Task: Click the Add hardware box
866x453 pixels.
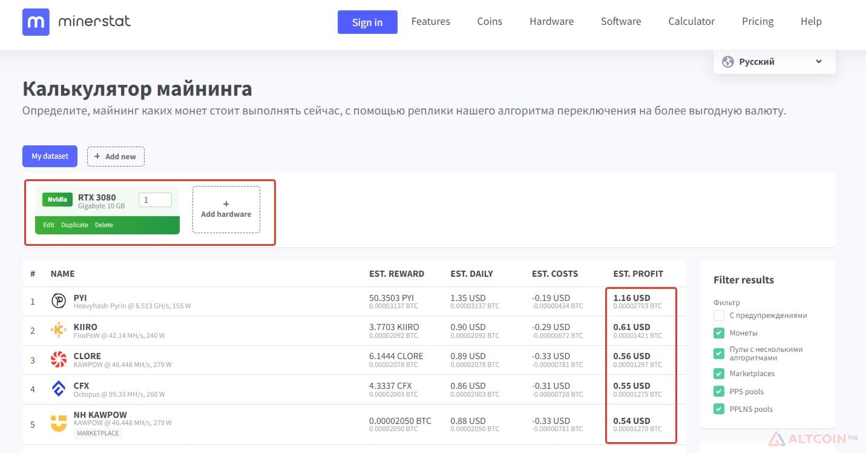Action: 226,210
